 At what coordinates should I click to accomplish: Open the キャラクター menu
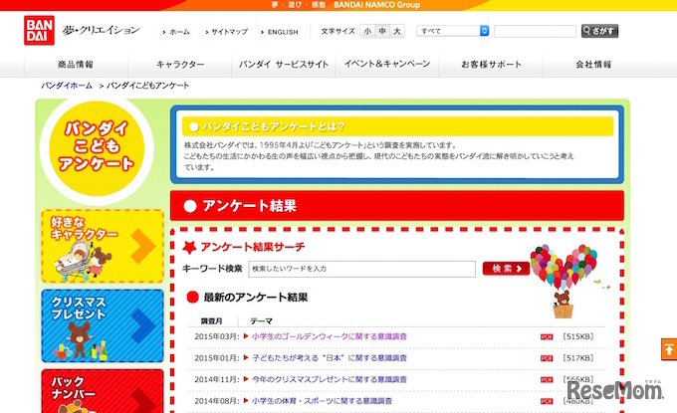click(180, 65)
